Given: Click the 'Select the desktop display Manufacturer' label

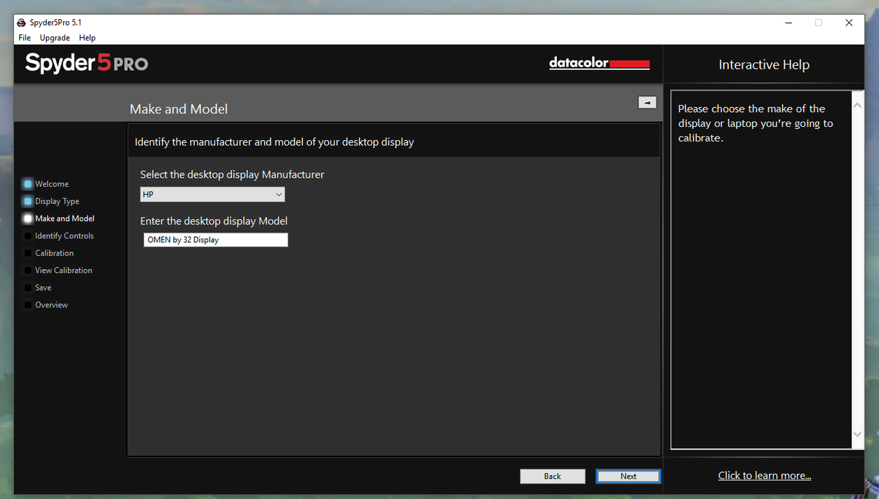Looking at the screenshot, I should (x=232, y=174).
